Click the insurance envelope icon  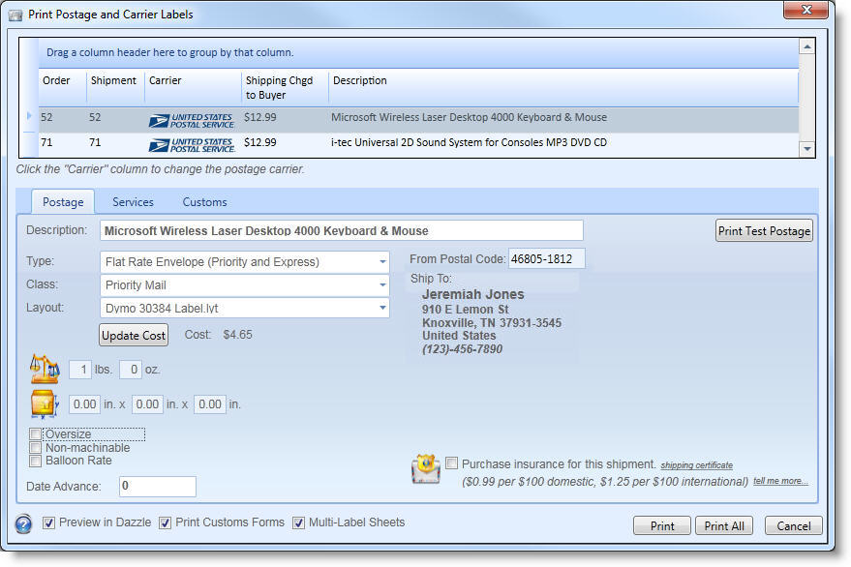pyautogui.click(x=425, y=469)
